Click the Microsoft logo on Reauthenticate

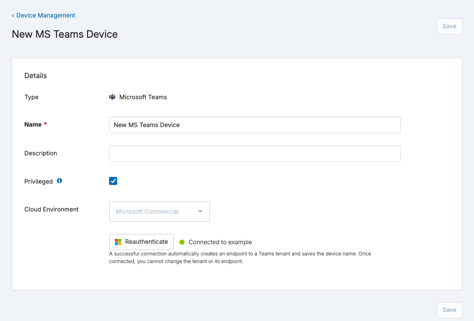(x=118, y=242)
